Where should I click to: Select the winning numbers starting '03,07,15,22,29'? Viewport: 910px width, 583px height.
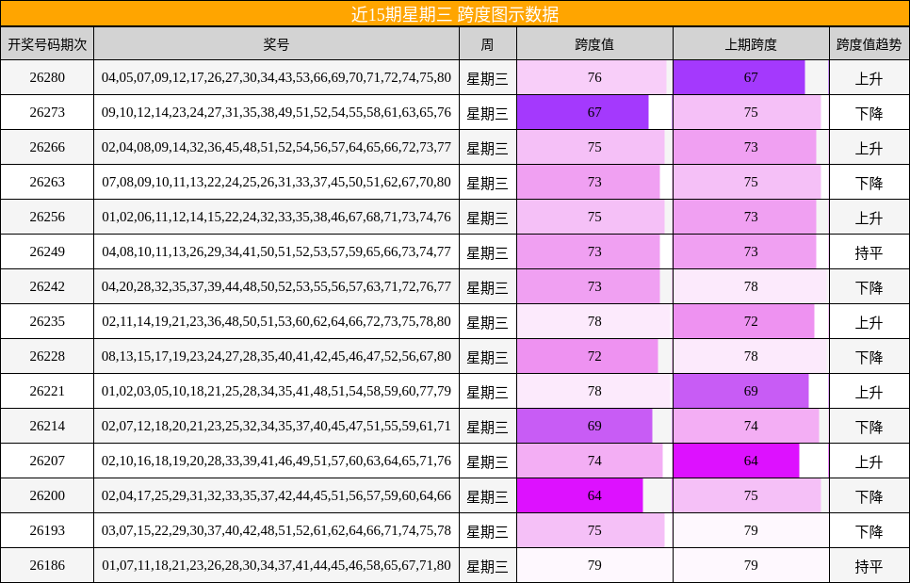(276, 530)
